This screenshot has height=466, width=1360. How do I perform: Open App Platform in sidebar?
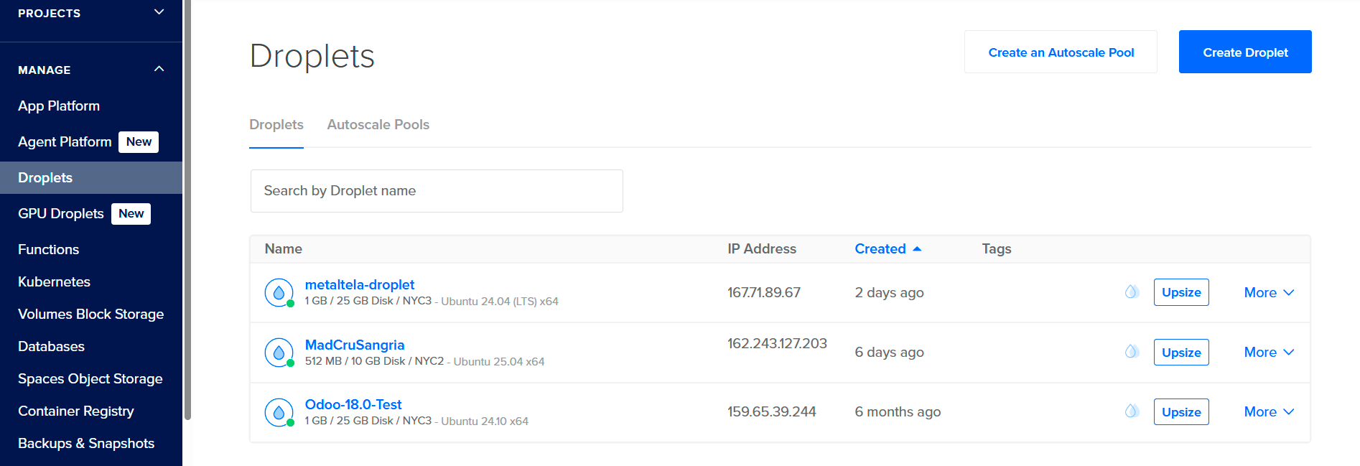pyautogui.click(x=59, y=106)
